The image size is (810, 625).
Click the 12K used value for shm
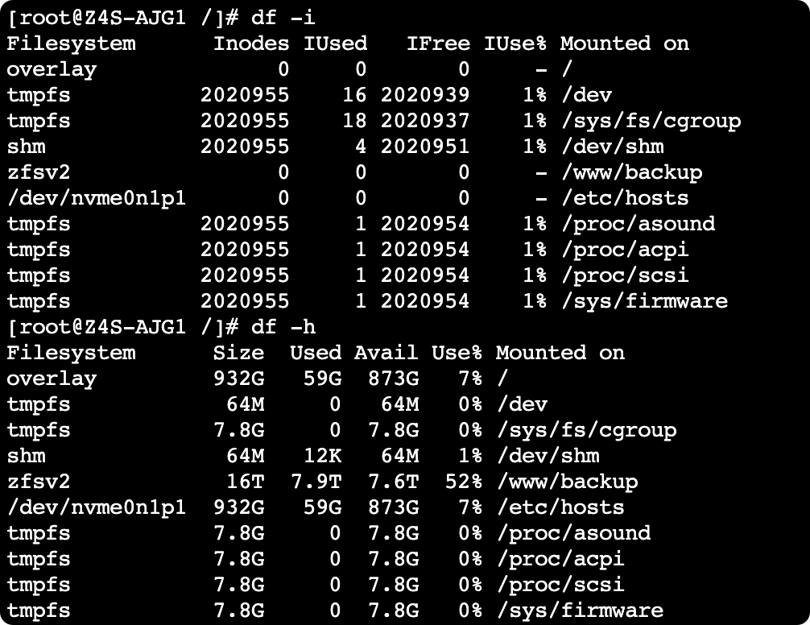322,456
